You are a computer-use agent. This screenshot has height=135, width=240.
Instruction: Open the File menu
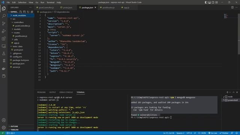(8, 2)
